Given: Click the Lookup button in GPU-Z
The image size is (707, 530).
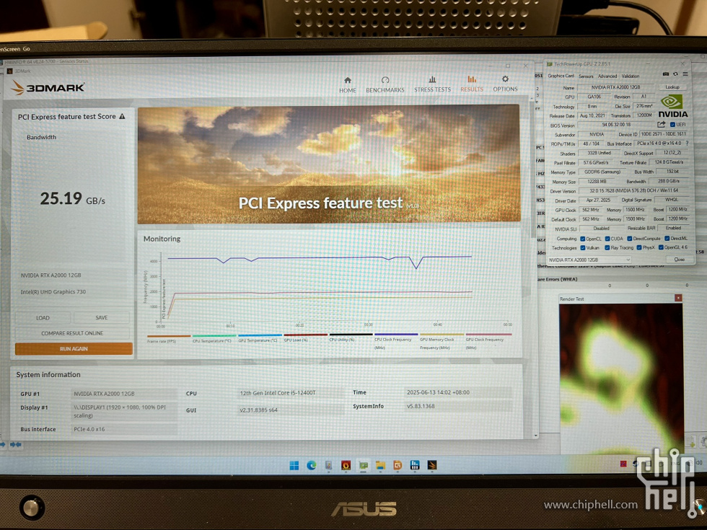Looking at the screenshot, I should 672,87.
